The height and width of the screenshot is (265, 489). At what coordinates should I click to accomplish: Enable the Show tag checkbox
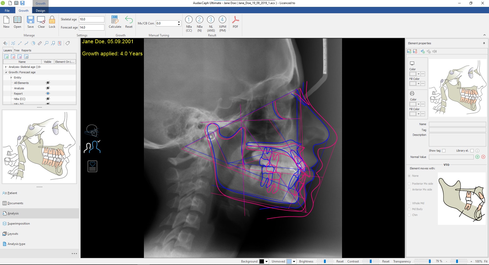(x=444, y=151)
